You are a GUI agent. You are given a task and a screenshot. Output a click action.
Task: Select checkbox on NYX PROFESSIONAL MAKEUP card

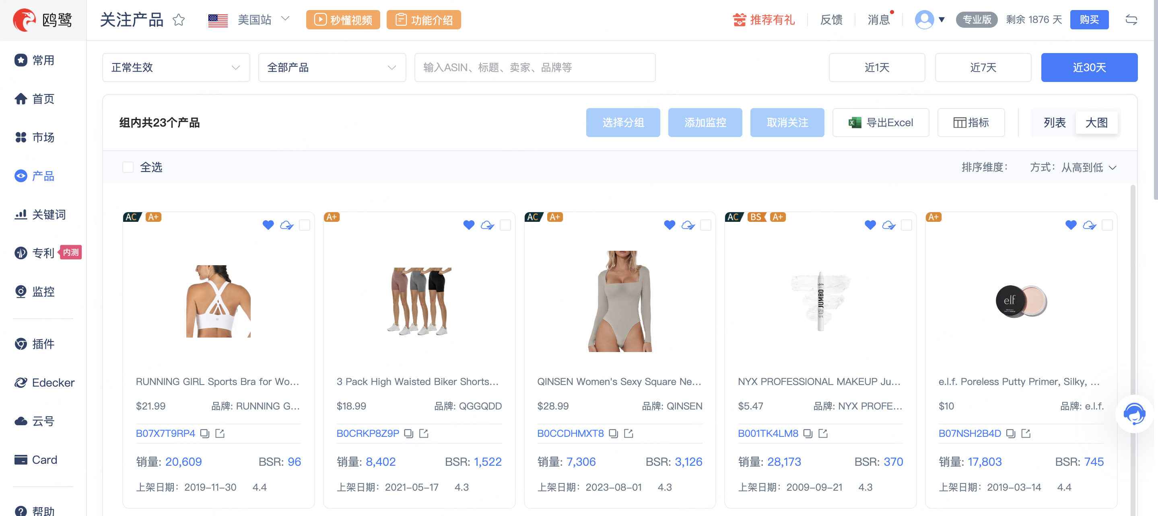pyautogui.click(x=907, y=225)
